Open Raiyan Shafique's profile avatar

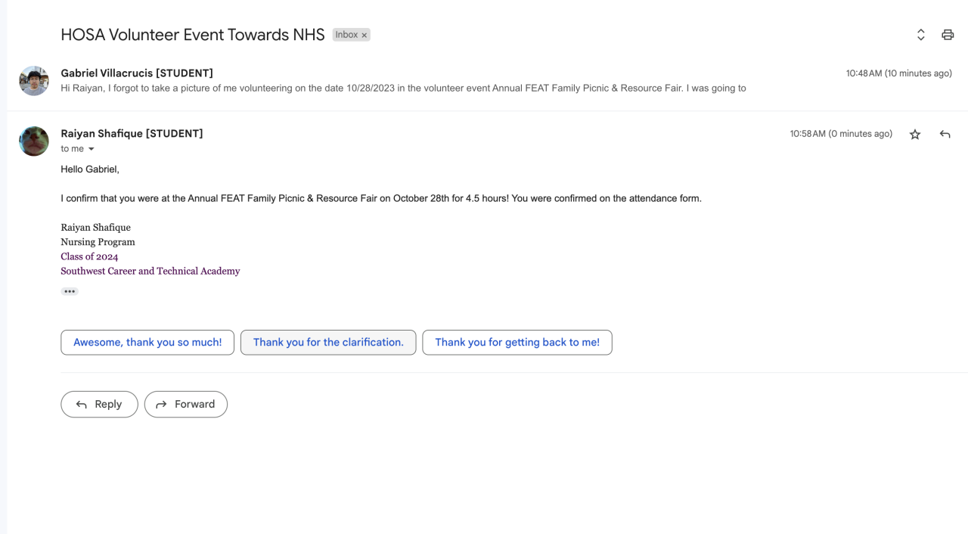34,141
